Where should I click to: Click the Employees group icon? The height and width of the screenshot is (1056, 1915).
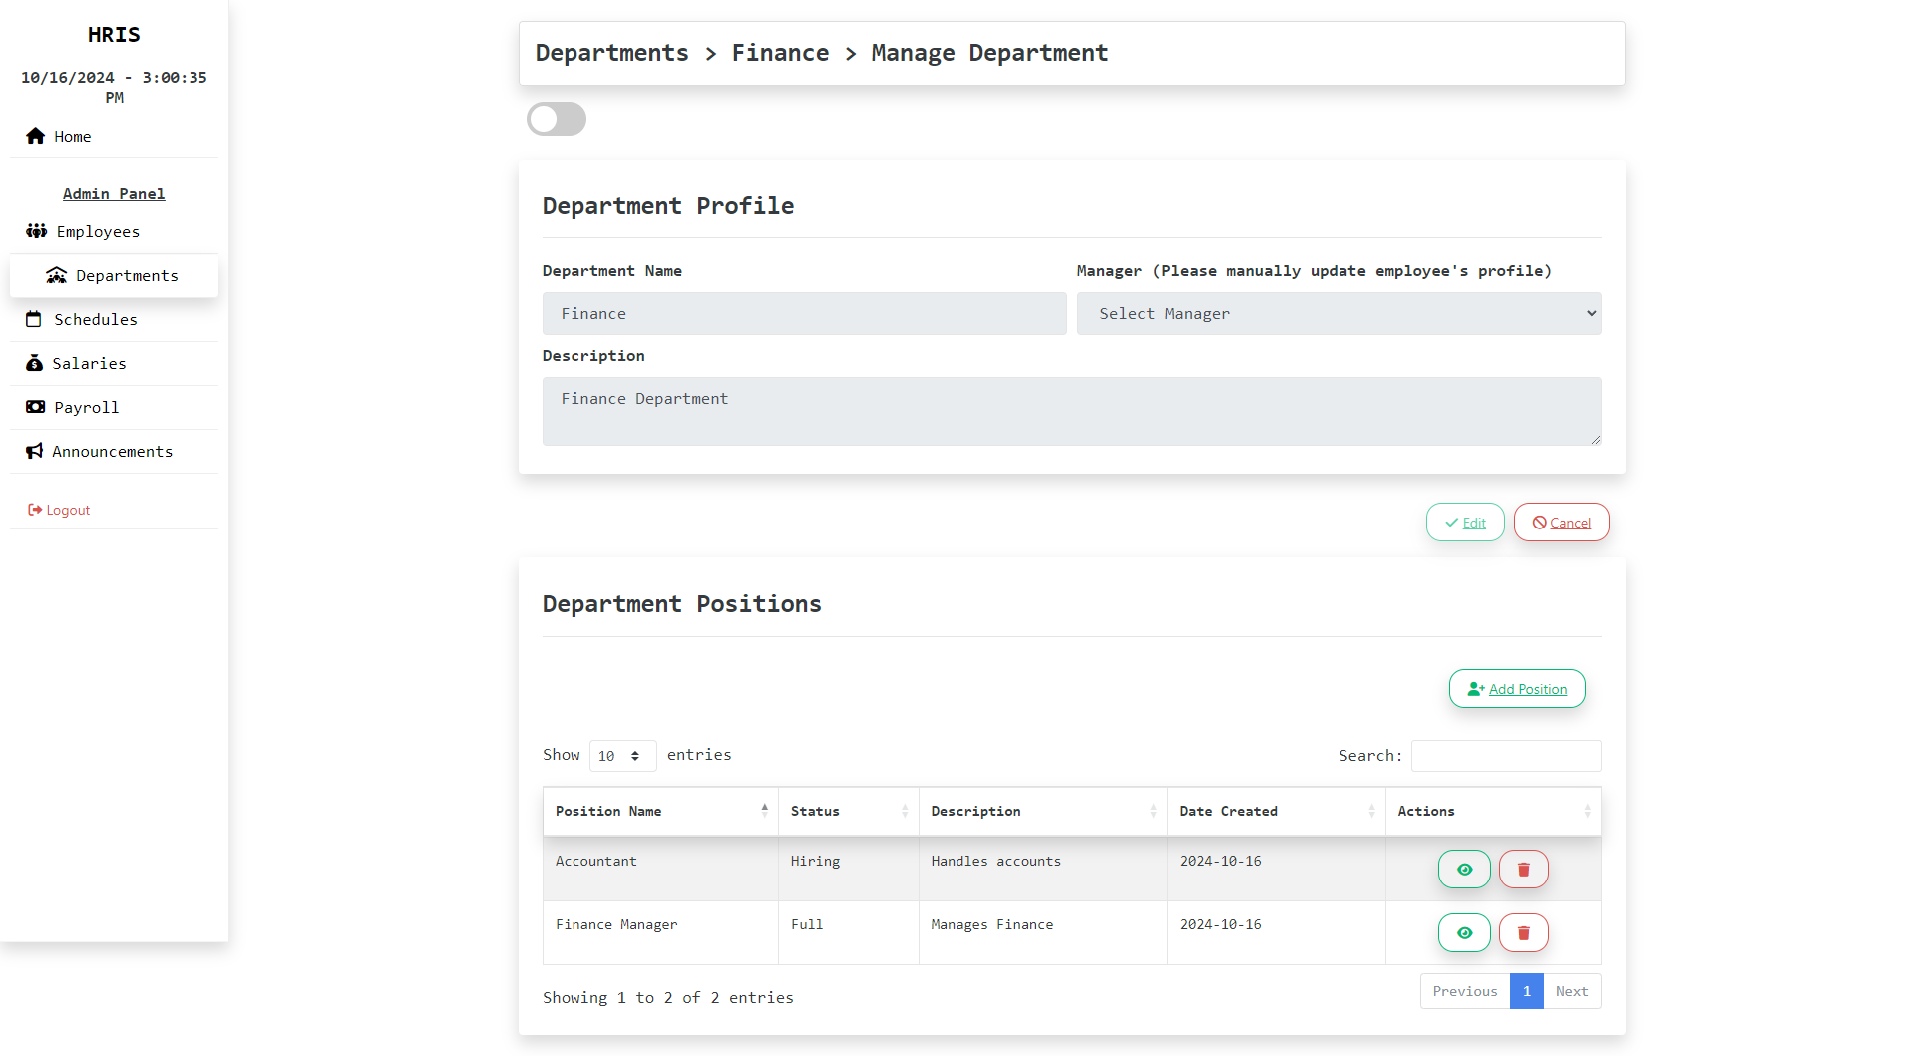tap(37, 231)
